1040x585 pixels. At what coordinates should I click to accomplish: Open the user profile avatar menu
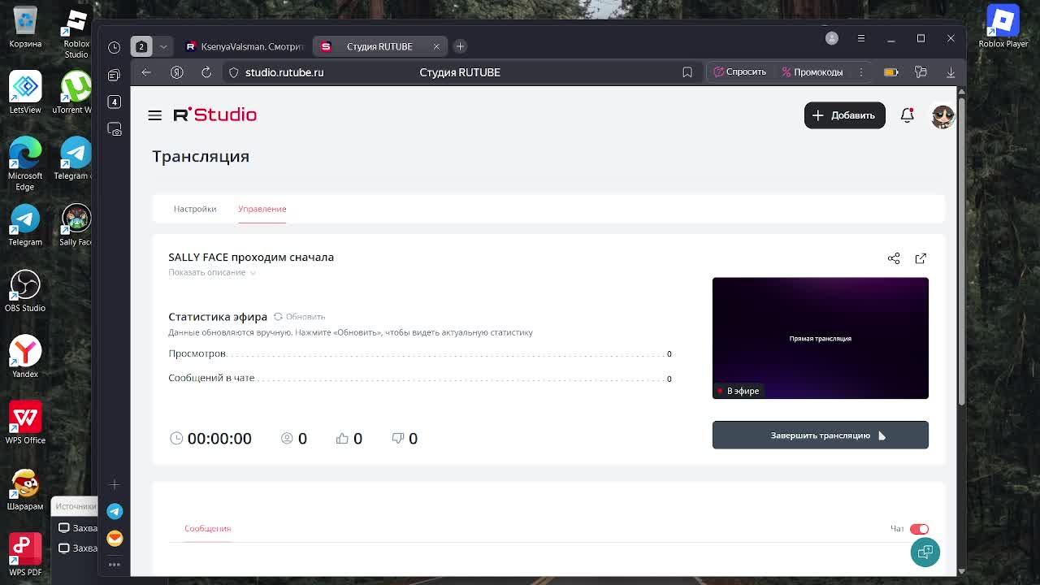point(942,116)
